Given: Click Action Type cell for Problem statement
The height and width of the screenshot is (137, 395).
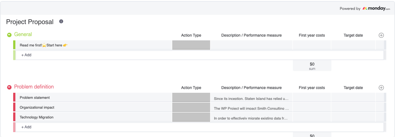Looking at the screenshot, I should point(191,98).
